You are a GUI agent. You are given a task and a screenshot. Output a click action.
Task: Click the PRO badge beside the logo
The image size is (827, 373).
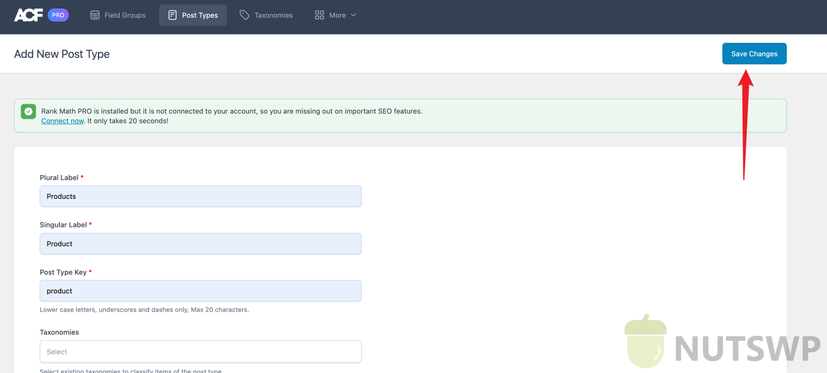[x=58, y=15]
